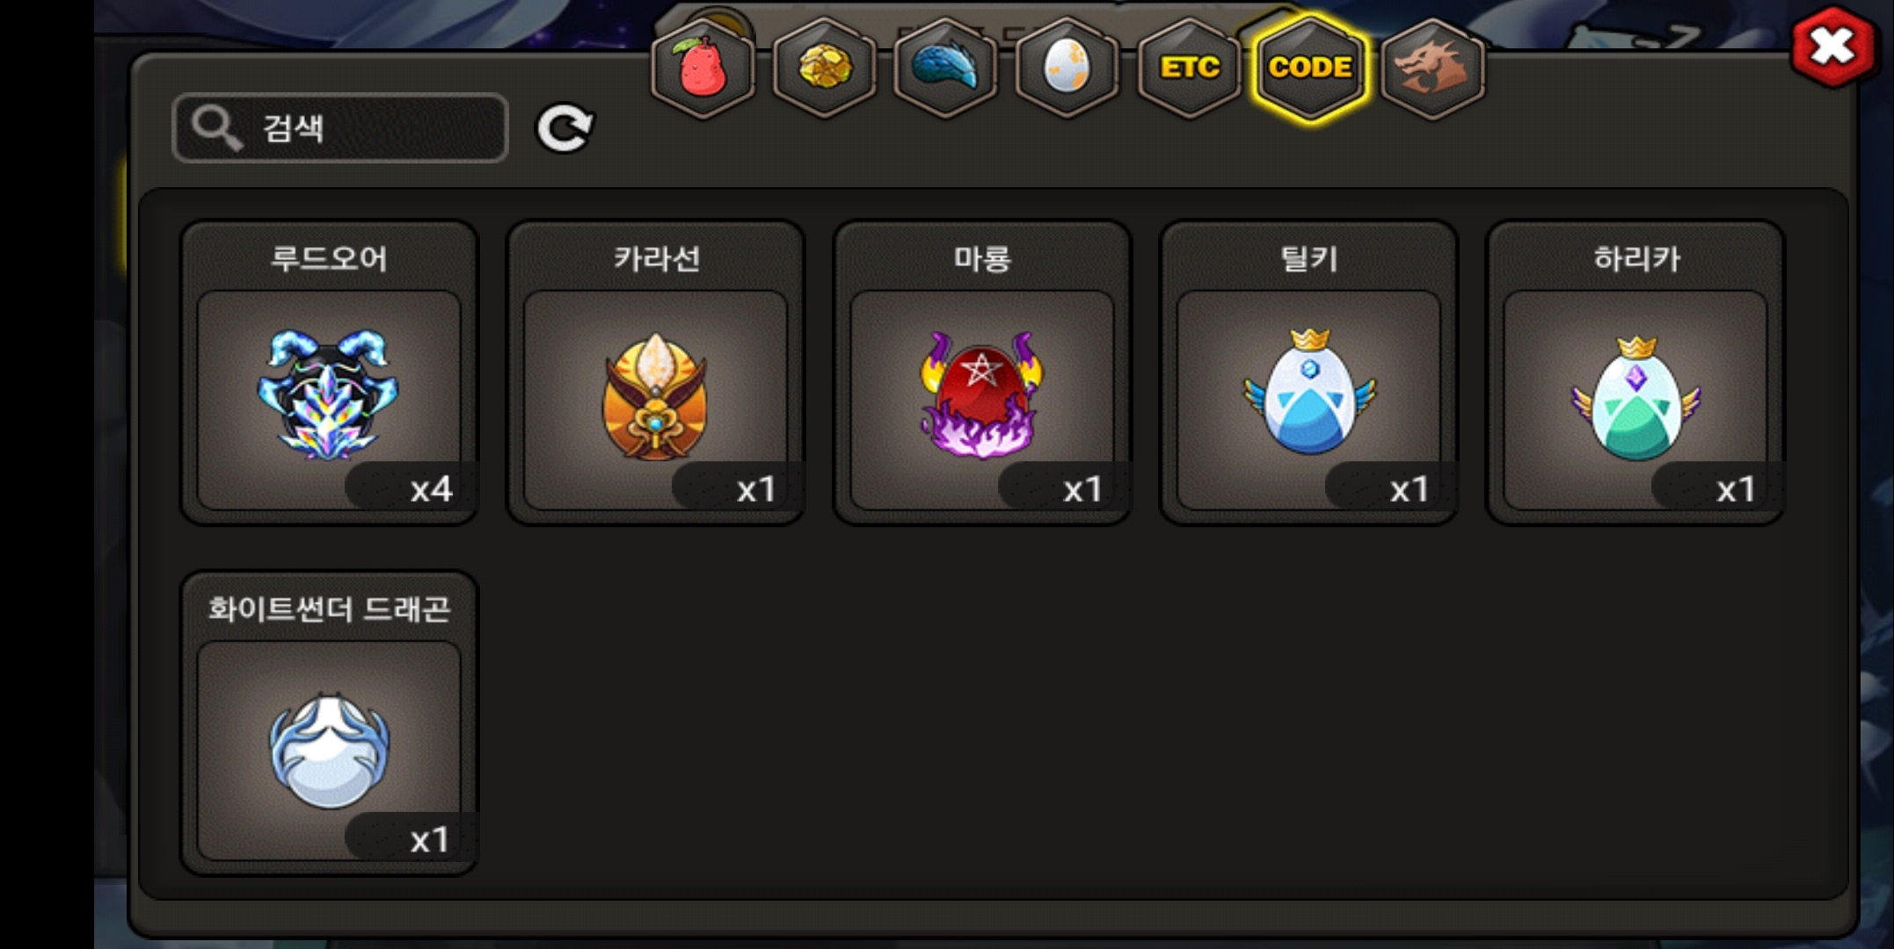The width and height of the screenshot is (1894, 949).
Task: Select the 틸키 blue crowned egg
Action: [x=1309, y=373]
